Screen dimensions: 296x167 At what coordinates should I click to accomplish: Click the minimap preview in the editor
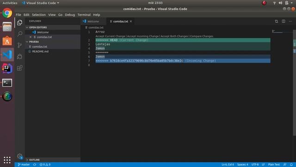(282, 31)
